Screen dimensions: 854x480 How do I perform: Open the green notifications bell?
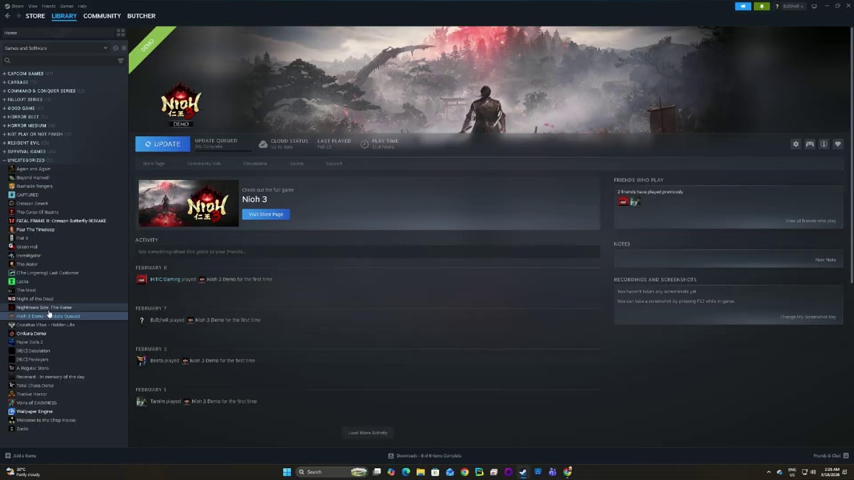pos(761,6)
